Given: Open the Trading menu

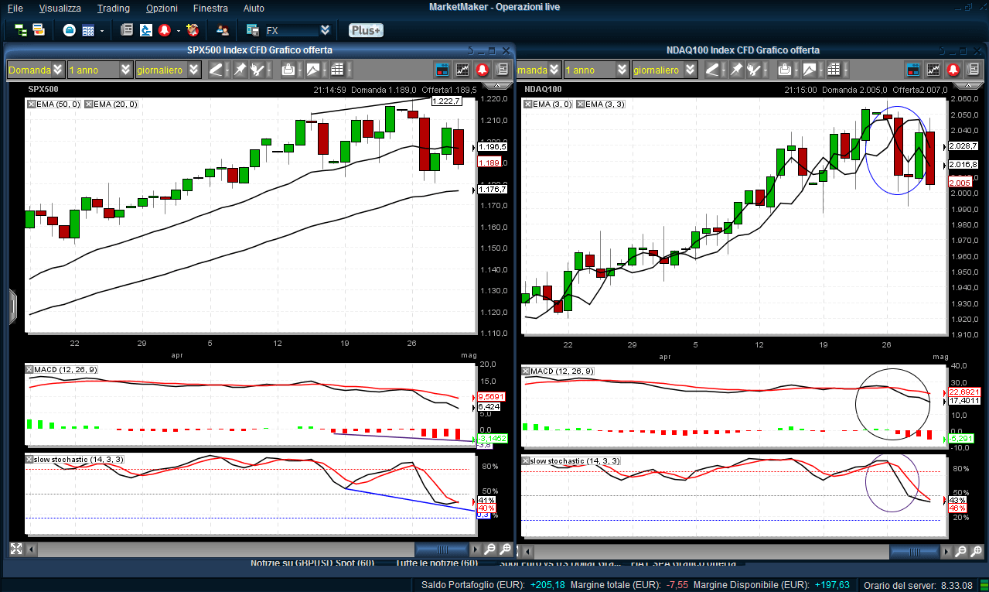Looking at the screenshot, I should tap(113, 8).
